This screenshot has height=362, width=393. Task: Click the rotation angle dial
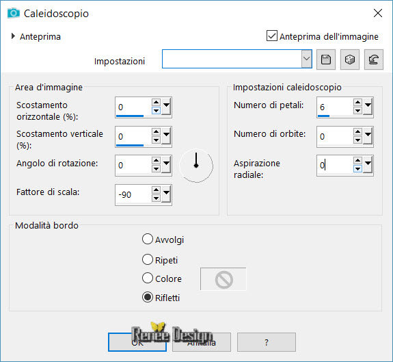196,166
